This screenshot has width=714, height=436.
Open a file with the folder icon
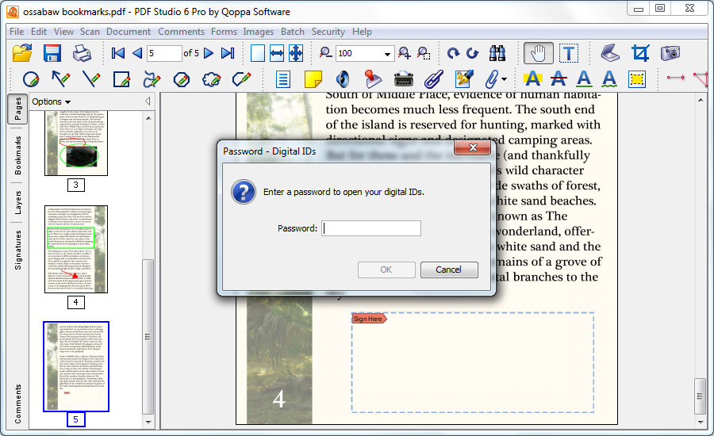tap(22, 53)
